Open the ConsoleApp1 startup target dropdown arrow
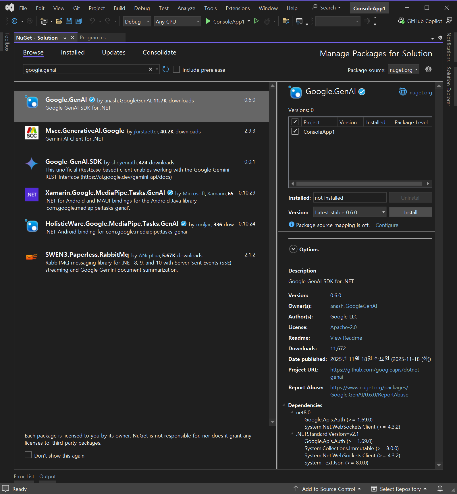Screen dimensions: 457x494 [249, 21]
